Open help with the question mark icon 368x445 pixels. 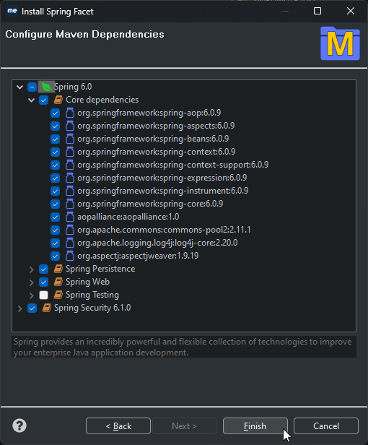tap(19, 425)
